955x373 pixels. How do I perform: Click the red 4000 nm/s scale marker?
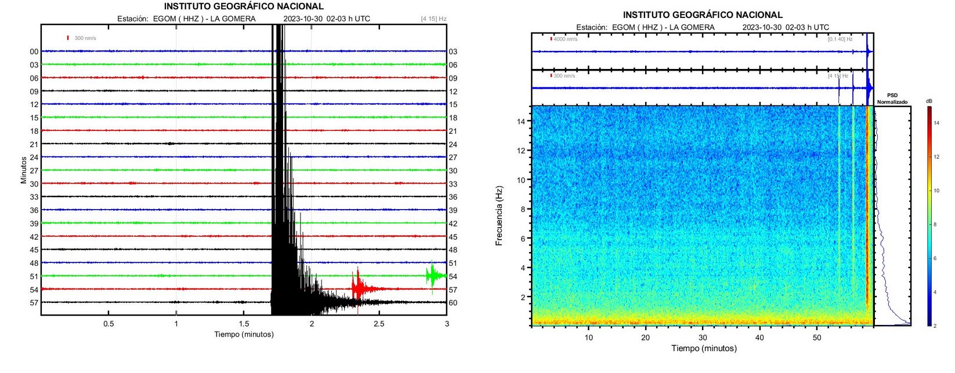click(551, 39)
